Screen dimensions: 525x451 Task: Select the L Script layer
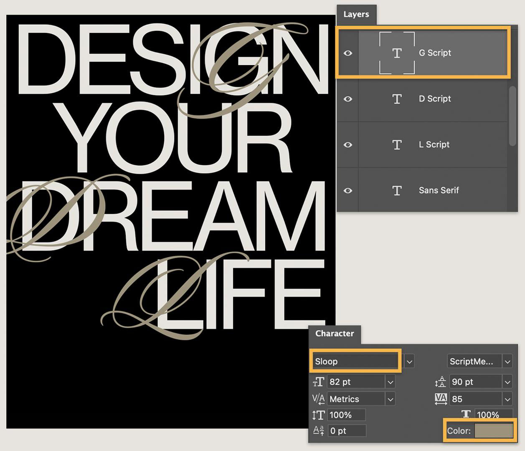point(434,144)
